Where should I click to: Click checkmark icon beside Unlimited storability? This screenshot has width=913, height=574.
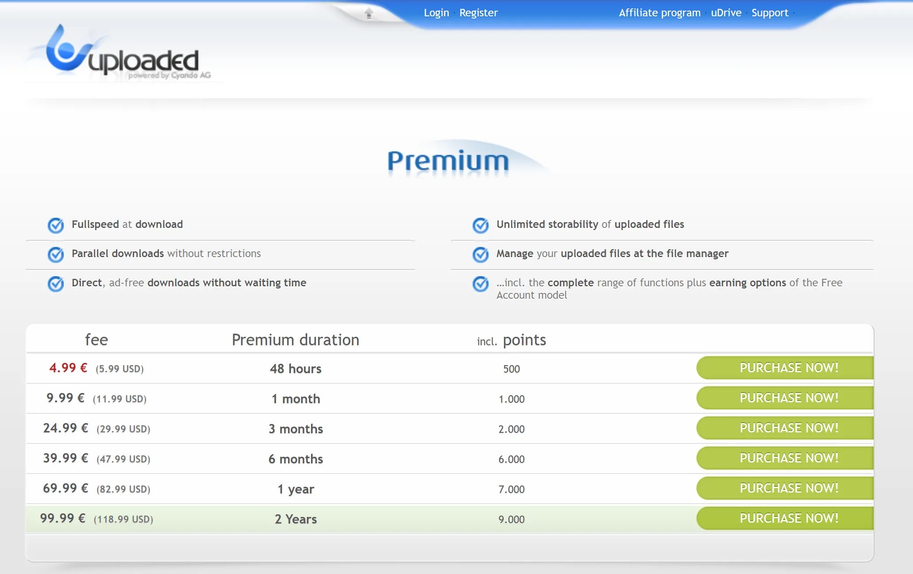481,225
